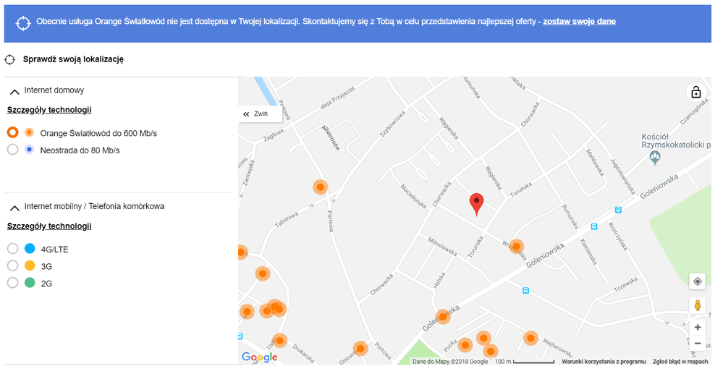Click the orange fiber marker near Taborowa street
723x366 pixels.
tap(320, 187)
